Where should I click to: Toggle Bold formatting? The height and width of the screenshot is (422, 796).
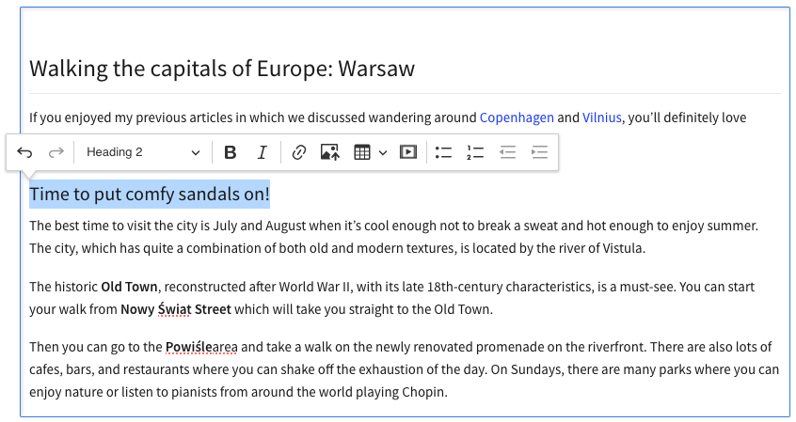point(230,152)
